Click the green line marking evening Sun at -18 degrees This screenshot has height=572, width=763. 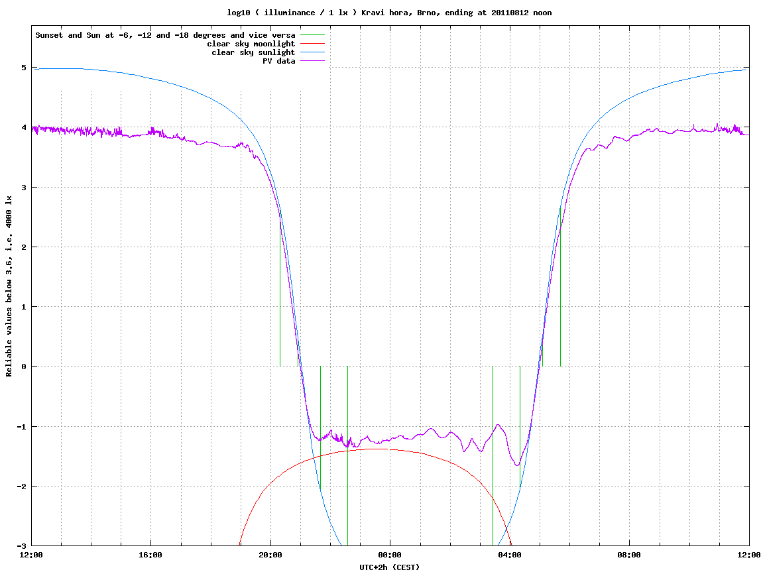pos(347,456)
